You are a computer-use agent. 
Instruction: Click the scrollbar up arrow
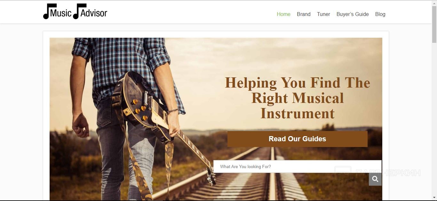(434, 3)
